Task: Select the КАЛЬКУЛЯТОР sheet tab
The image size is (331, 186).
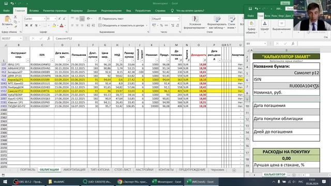Action: [x=275, y=175]
